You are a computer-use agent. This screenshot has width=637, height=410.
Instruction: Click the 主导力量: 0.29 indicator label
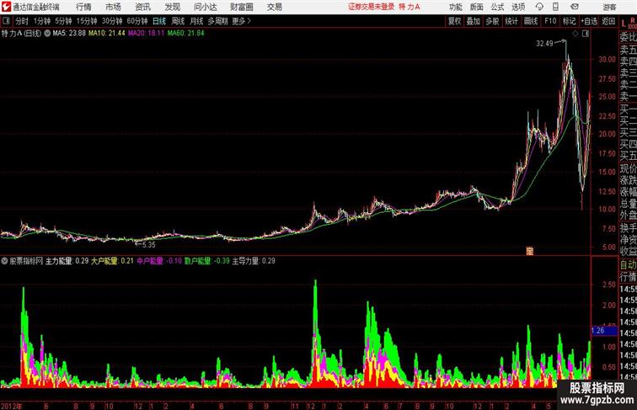(254, 261)
